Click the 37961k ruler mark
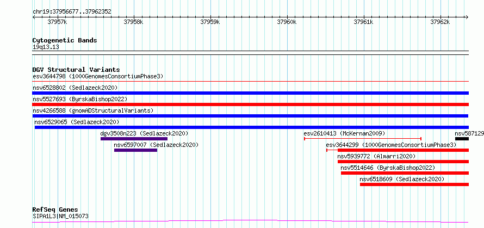Image resolution: width=484 pixels, height=228 pixels. 364,22
